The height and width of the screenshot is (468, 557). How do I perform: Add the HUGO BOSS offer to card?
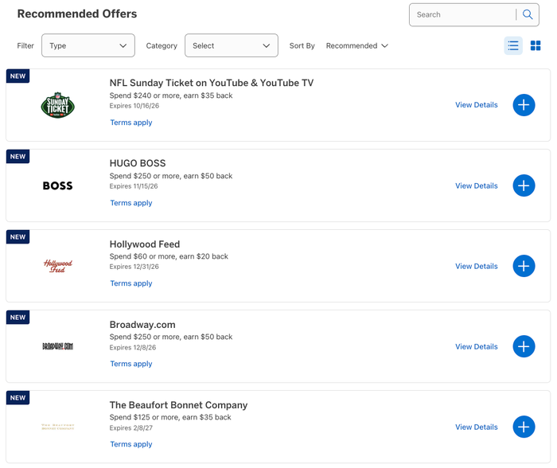(524, 185)
